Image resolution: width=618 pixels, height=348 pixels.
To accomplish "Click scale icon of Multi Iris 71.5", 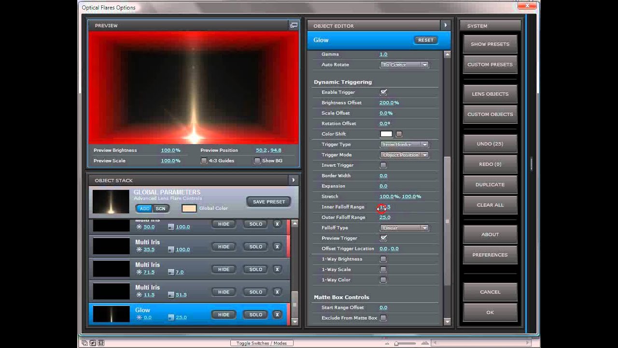I will pos(171,272).
